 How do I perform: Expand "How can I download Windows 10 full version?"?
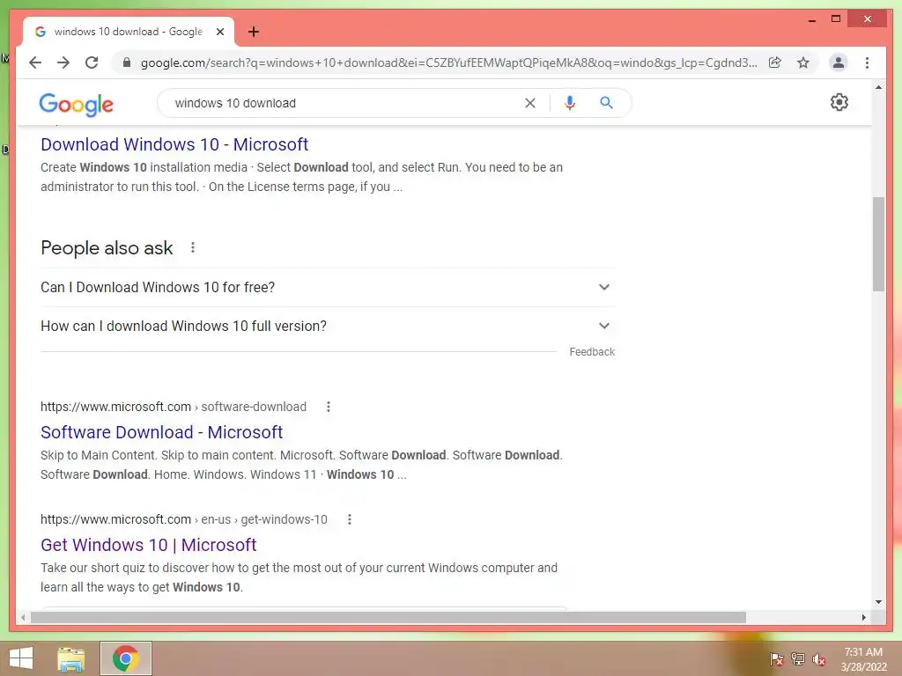(x=328, y=326)
